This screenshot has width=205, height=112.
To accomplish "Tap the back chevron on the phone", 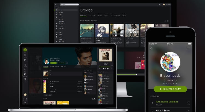I will (151, 48).
